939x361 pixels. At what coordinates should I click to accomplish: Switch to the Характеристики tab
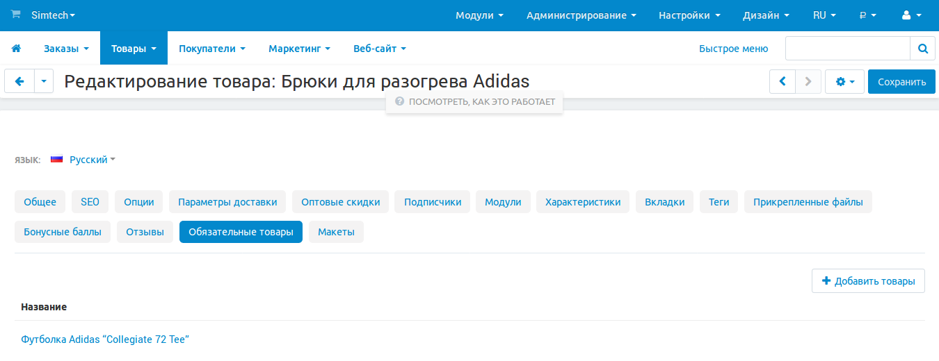point(582,202)
